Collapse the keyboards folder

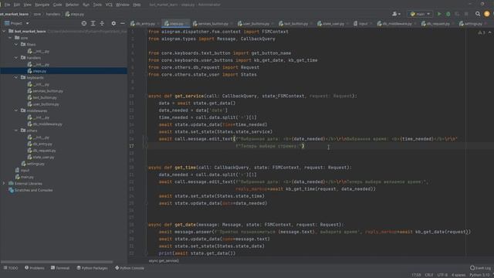pos(16,77)
